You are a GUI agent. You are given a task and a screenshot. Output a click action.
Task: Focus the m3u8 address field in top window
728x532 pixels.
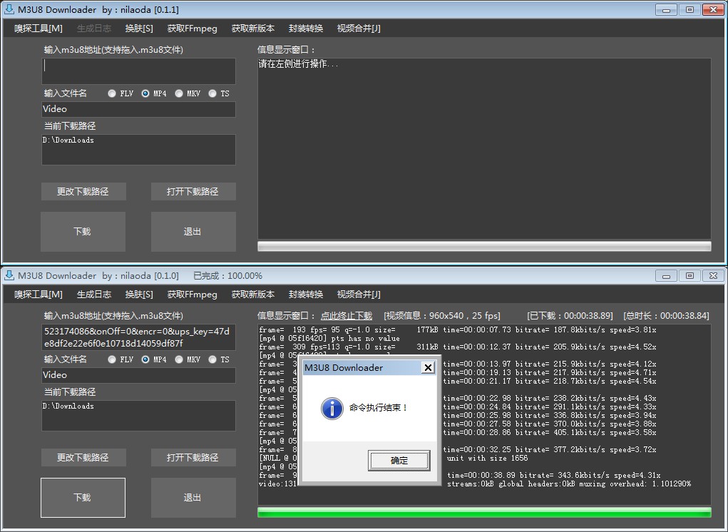tap(138, 71)
